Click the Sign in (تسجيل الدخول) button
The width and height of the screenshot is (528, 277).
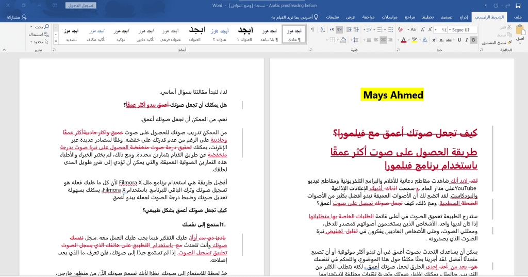click(81, 5)
